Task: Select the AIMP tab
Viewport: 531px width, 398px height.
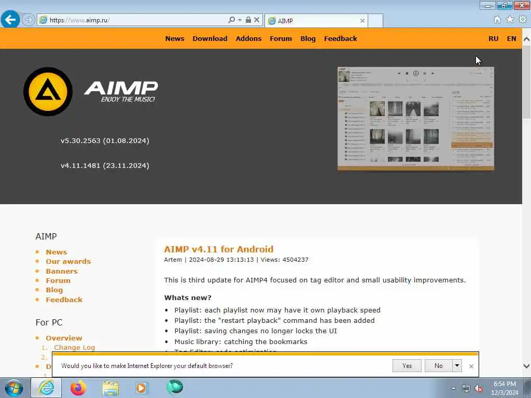Action: [316, 21]
